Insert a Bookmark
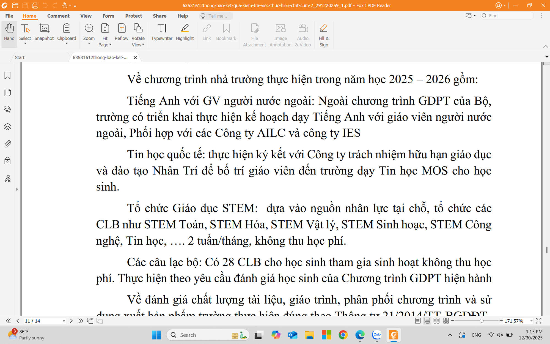Viewport: 550px width, 344px height. click(226, 33)
